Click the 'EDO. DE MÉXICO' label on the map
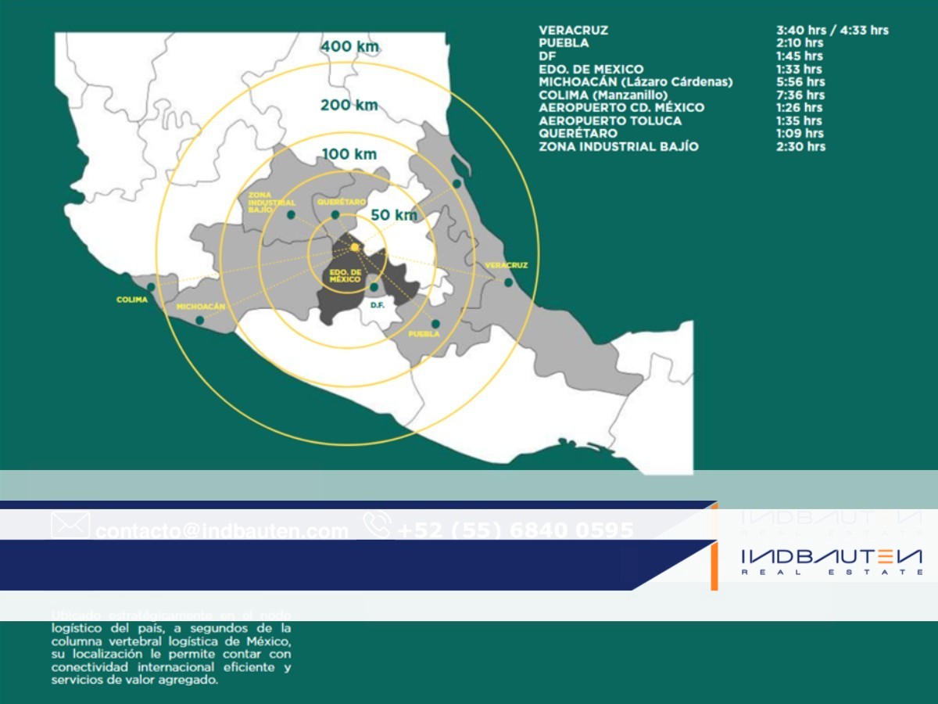Viewport: 938px width, 704px height. click(345, 275)
